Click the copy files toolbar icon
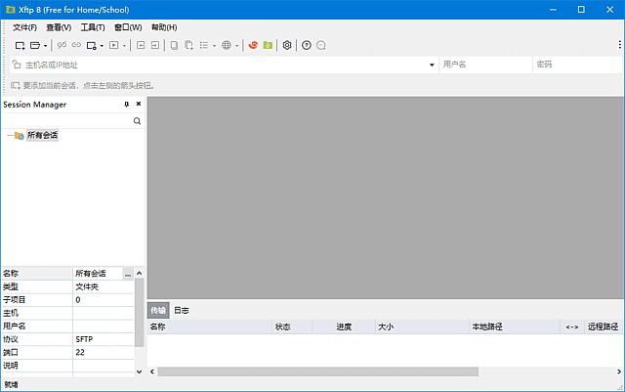The height and width of the screenshot is (392, 625). tap(175, 45)
